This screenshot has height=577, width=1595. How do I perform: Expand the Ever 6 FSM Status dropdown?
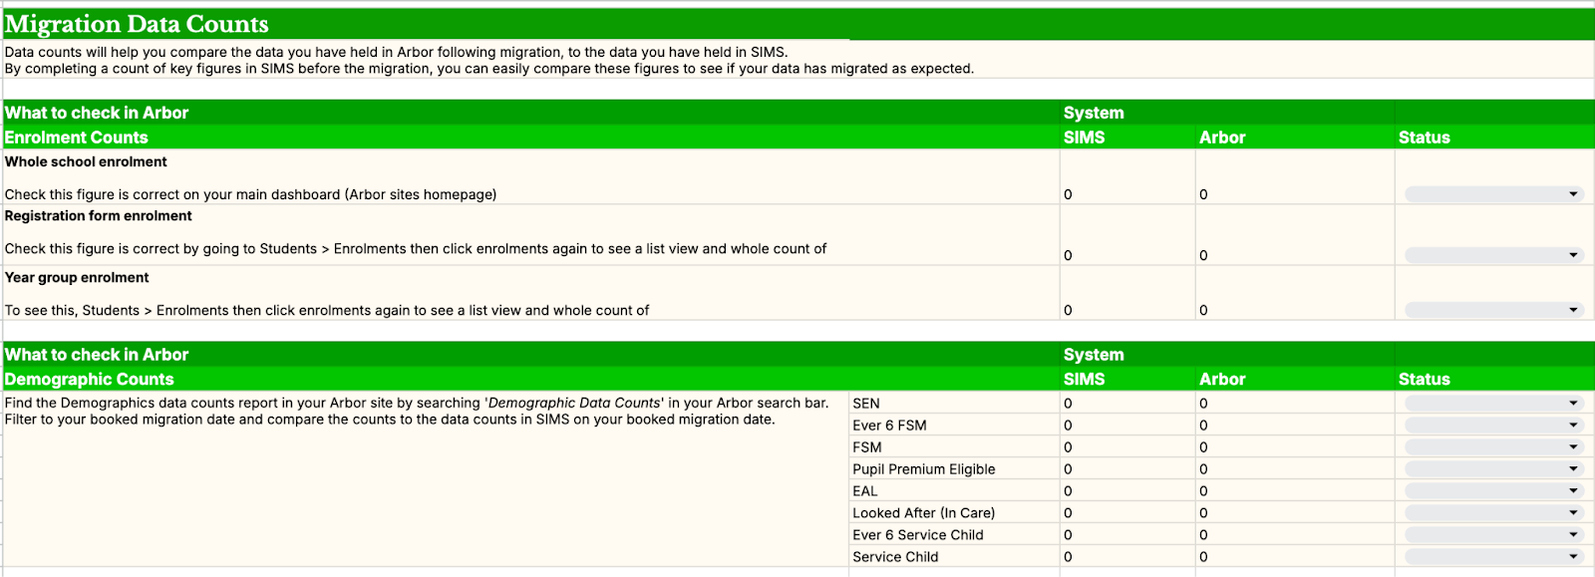click(x=1492, y=426)
